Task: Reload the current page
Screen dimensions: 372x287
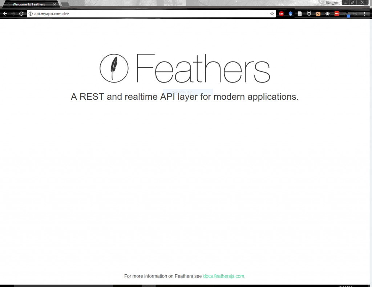Action: click(x=21, y=14)
